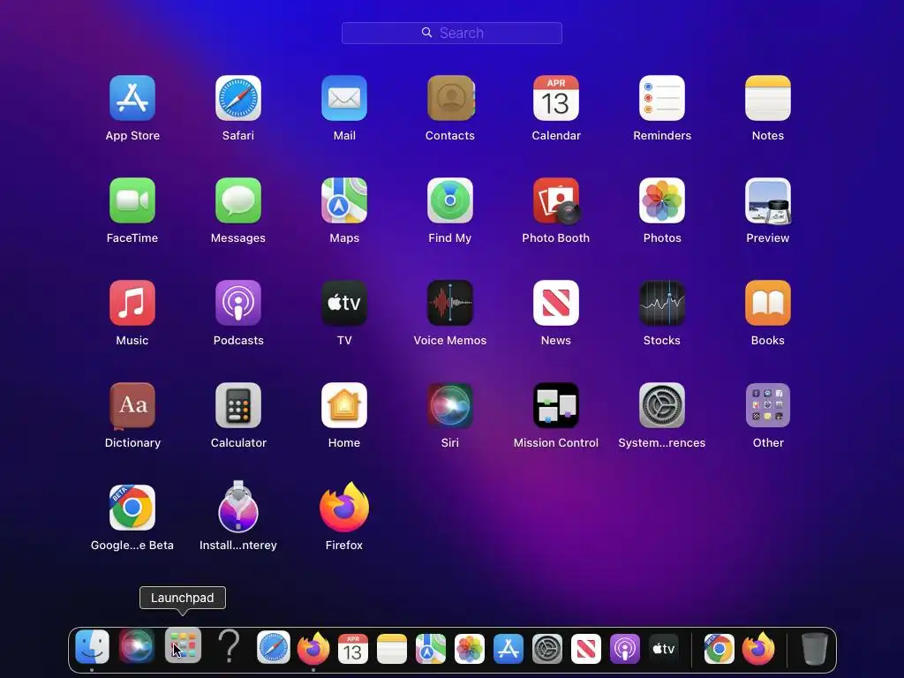
Task: Open Messages app
Action: (x=238, y=200)
